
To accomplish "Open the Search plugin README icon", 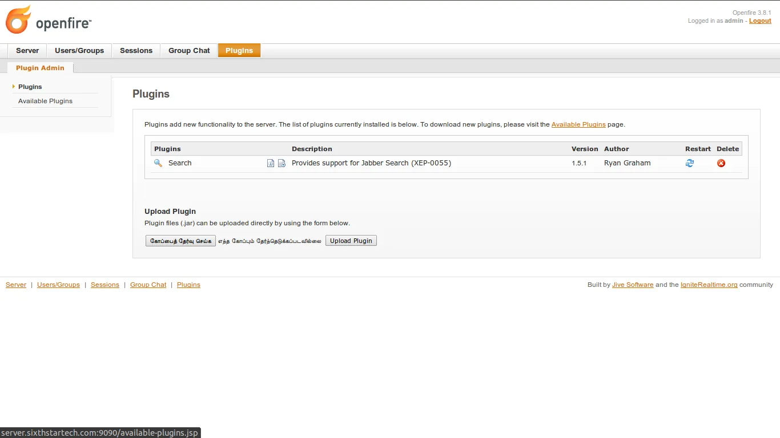I will coord(271,163).
